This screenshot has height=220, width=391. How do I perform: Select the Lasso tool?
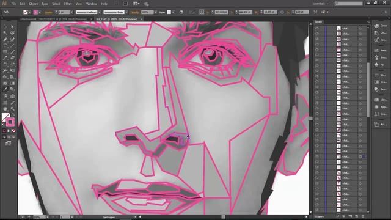tap(12, 33)
